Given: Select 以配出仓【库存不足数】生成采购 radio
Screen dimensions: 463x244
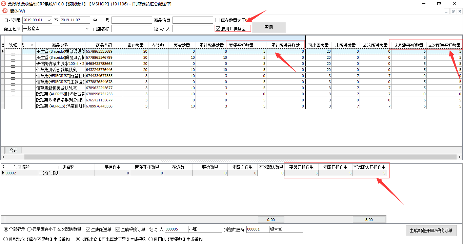Looking at the screenshot, I should (6, 239).
